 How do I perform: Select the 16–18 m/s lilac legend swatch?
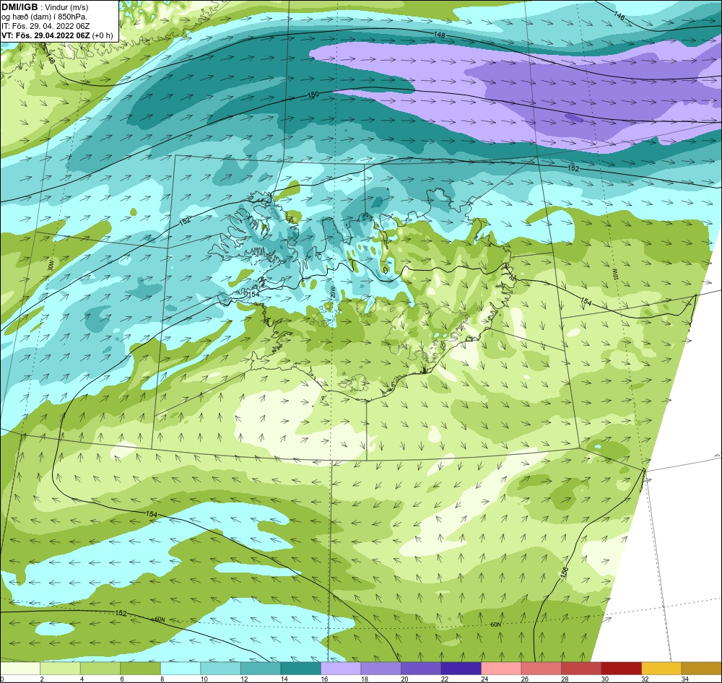pos(341,668)
